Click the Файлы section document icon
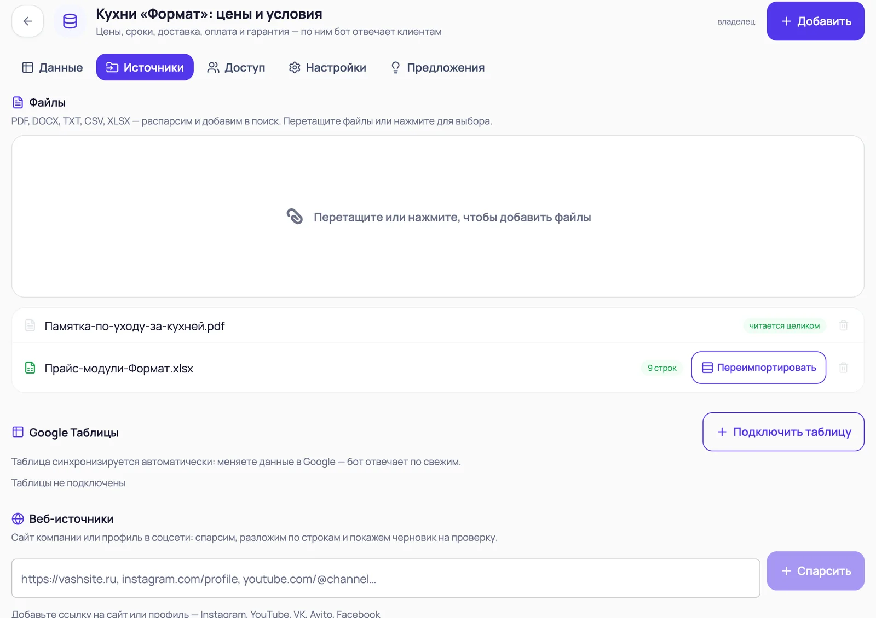 tap(18, 102)
